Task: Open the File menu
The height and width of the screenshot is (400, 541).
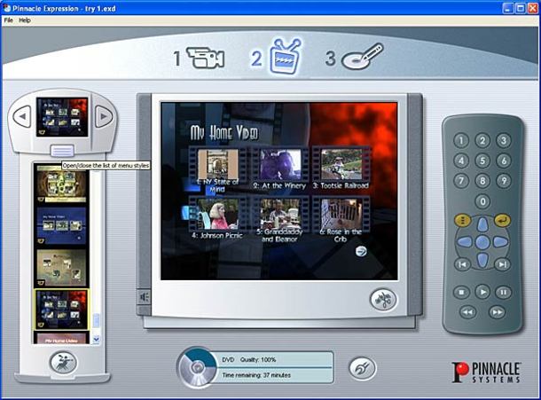Action: (8, 20)
